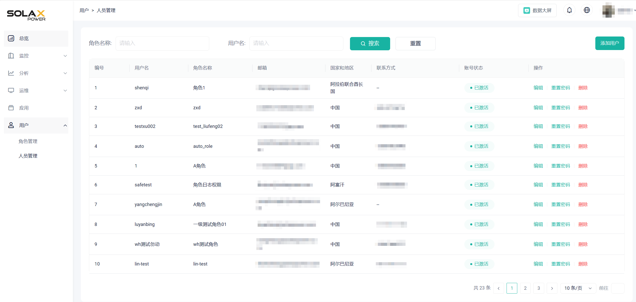Viewport: 636px width, 302px height.
Task: Navigate to page 2 in pagination
Action: (x=525, y=288)
